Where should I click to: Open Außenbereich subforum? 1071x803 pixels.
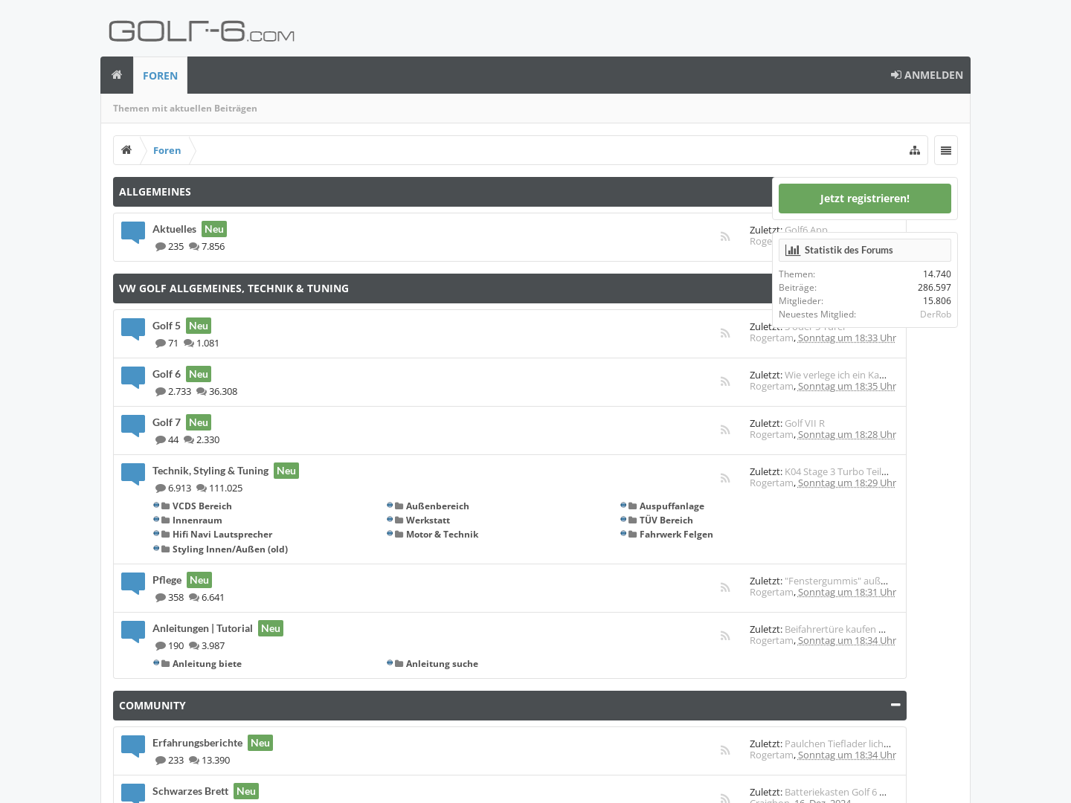(x=437, y=506)
